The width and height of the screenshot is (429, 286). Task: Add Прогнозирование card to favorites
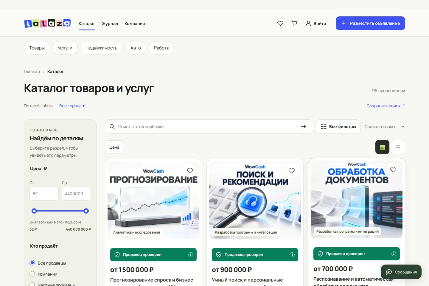coord(190,171)
